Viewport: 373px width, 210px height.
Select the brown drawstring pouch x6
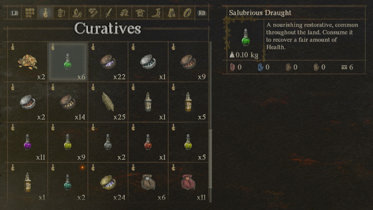(x=148, y=182)
